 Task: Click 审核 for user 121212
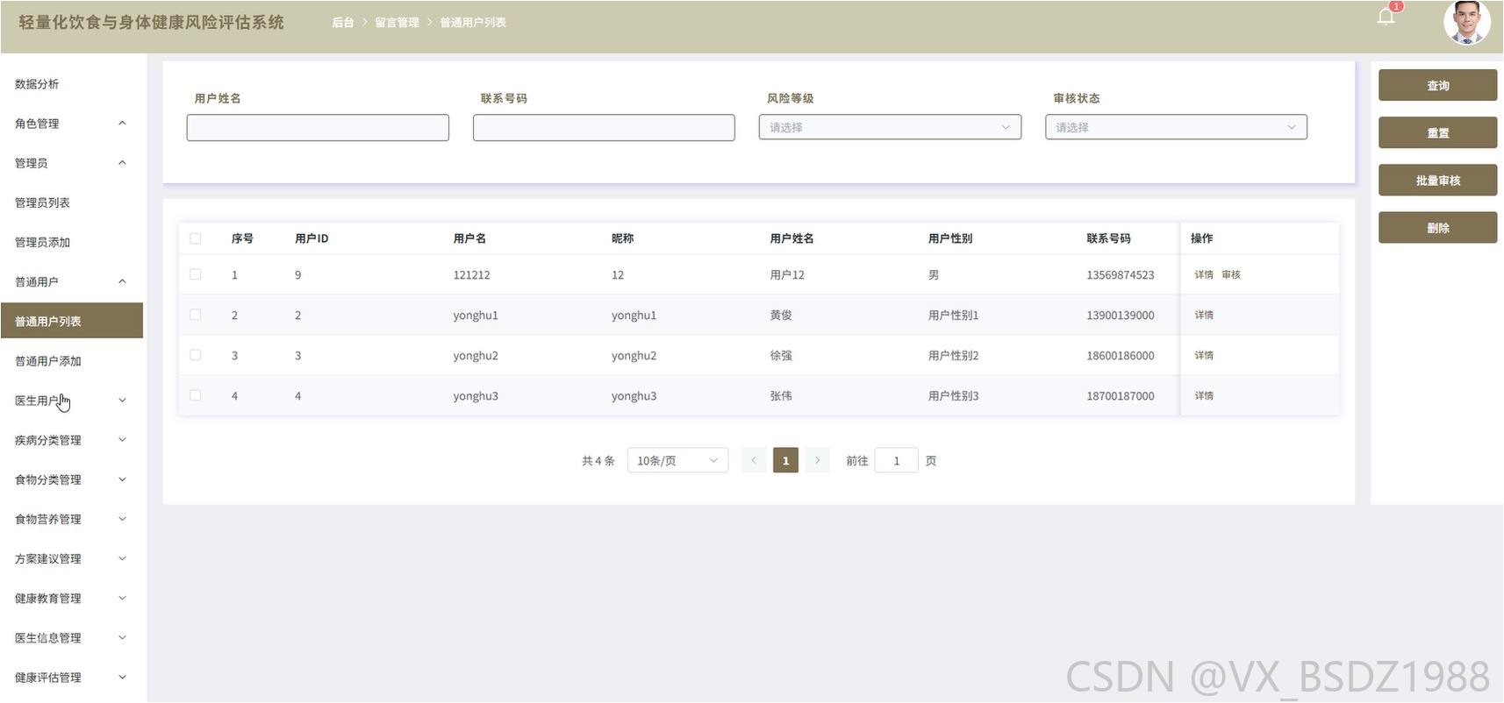pos(1231,274)
